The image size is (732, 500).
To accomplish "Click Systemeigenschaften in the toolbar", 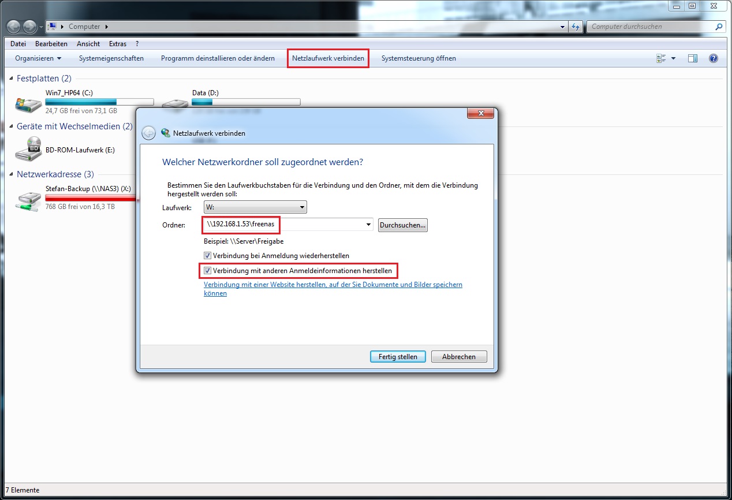I will pos(111,58).
